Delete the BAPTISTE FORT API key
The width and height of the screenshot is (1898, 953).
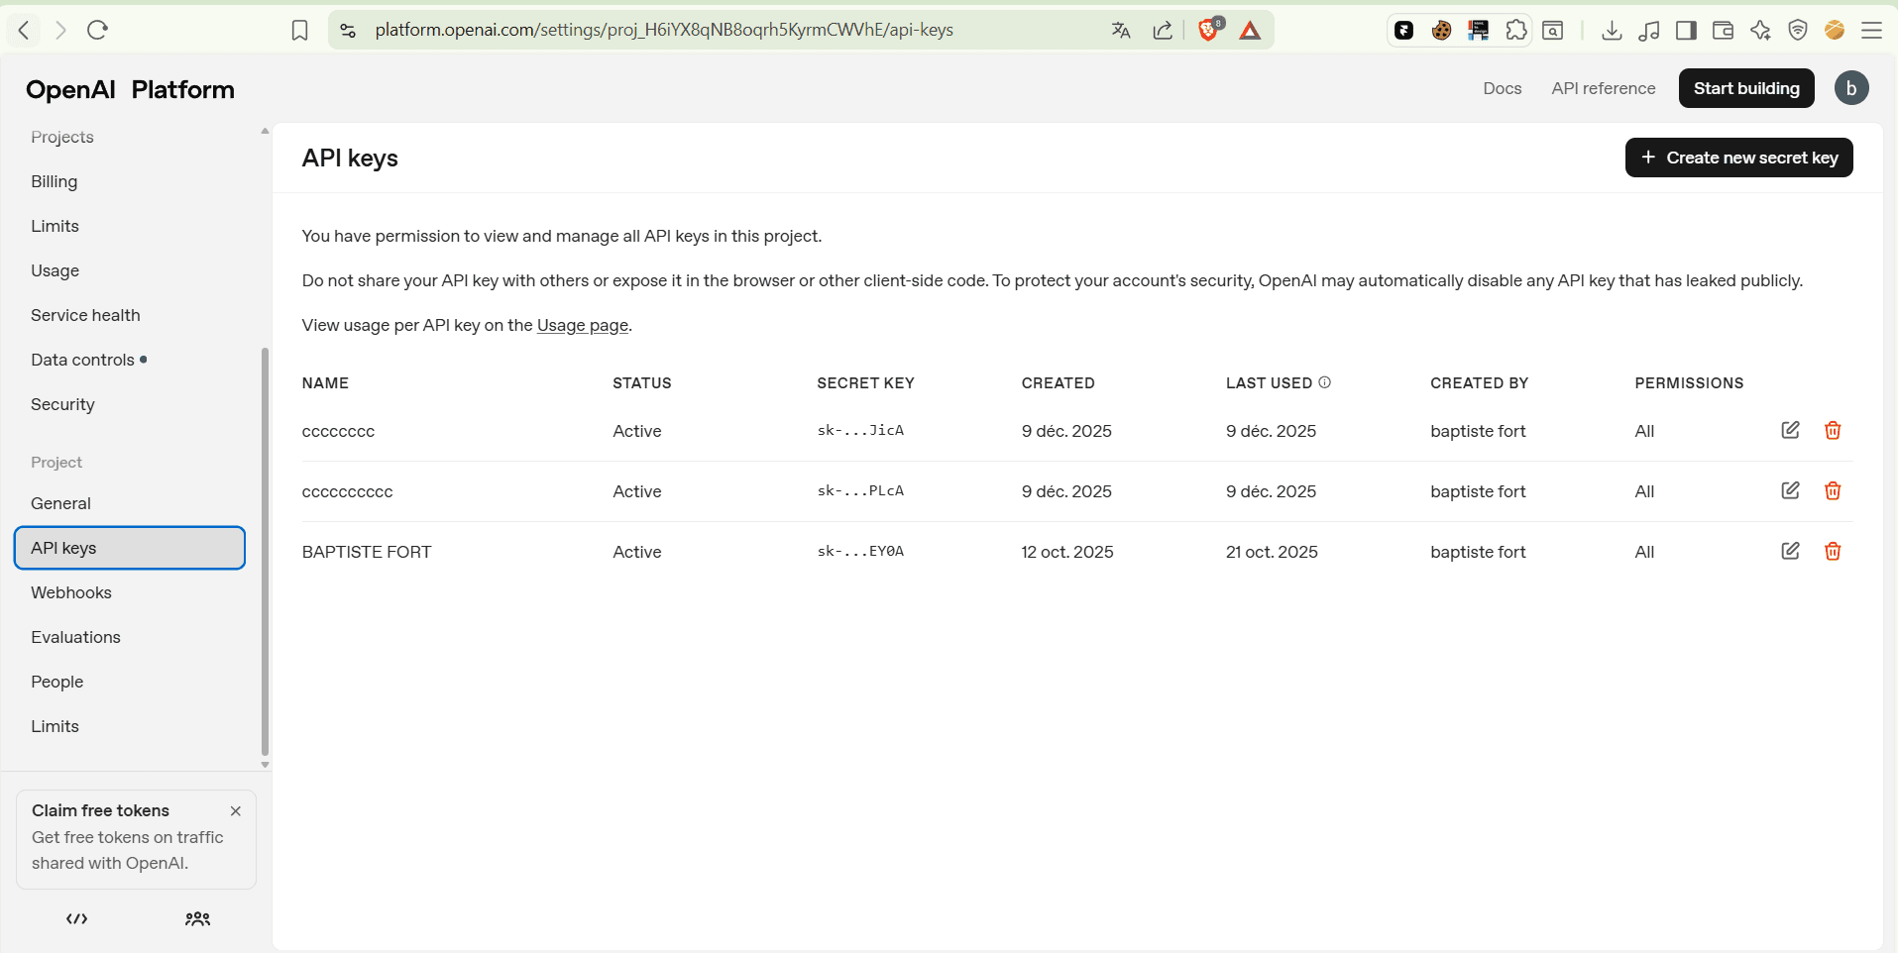1833,551
